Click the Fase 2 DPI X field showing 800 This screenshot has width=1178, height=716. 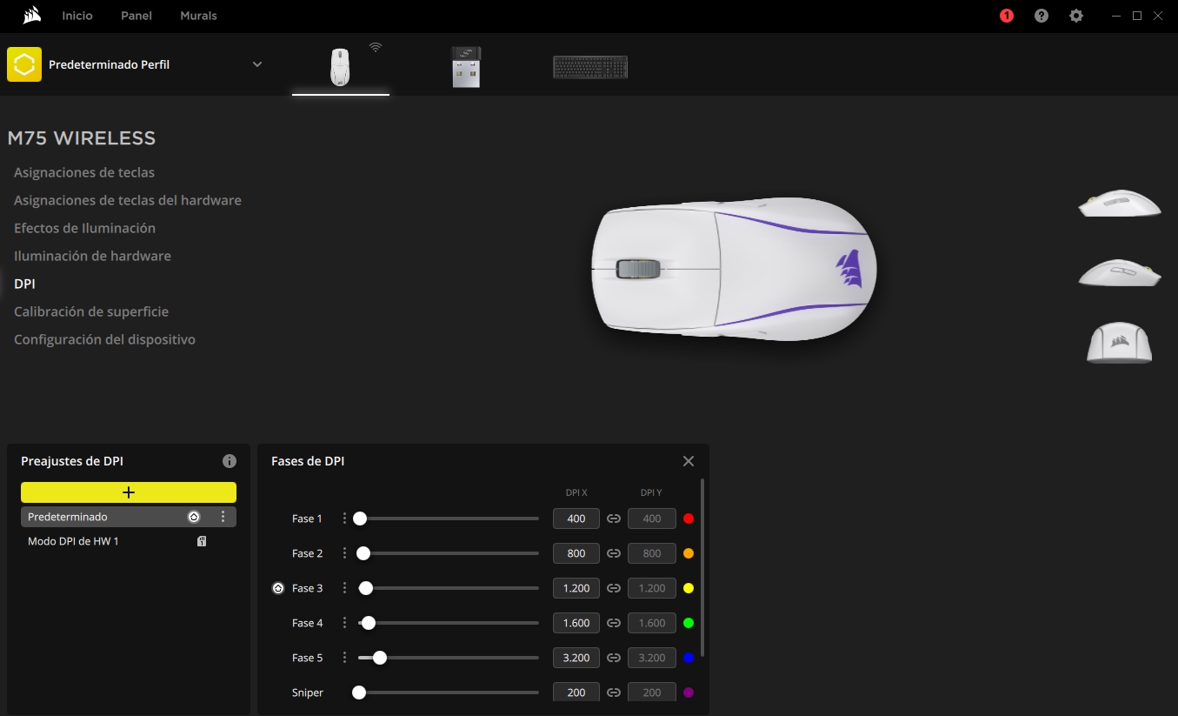click(x=576, y=553)
